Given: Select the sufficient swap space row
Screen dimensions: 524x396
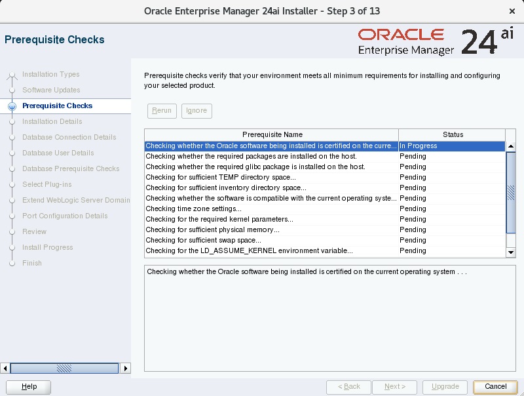Looking at the screenshot, I should coord(325,240).
